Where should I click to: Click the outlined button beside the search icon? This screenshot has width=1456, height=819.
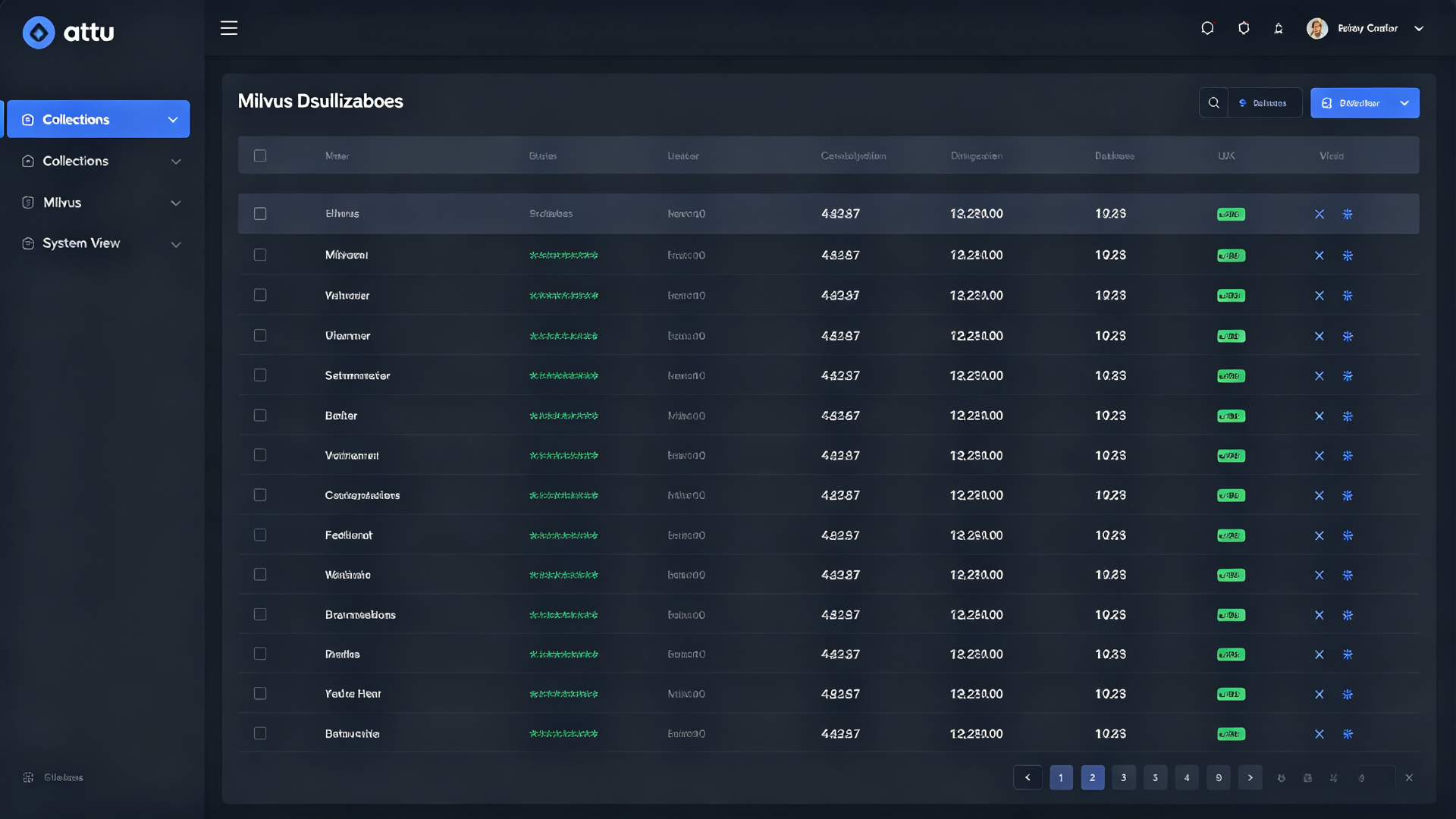tap(1264, 103)
